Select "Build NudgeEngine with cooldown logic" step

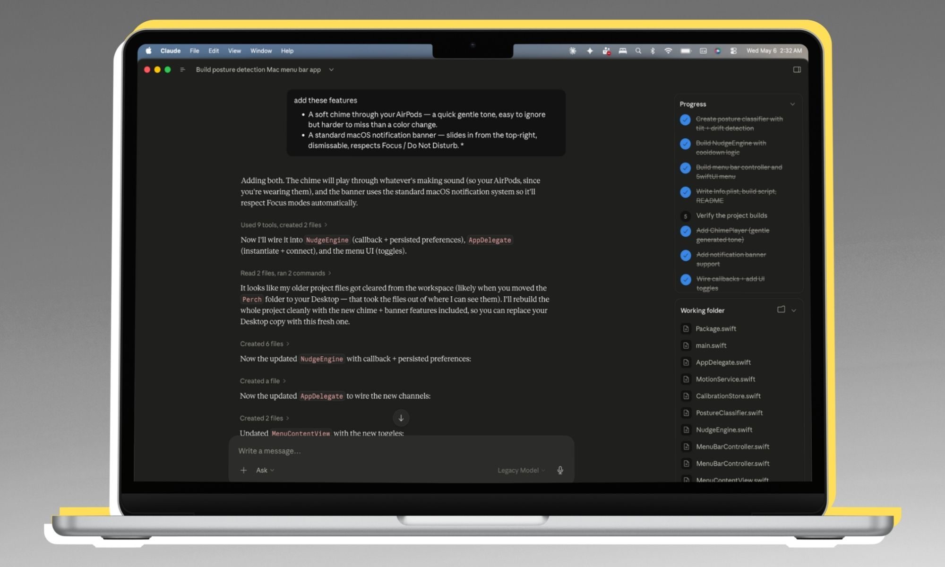(x=730, y=147)
